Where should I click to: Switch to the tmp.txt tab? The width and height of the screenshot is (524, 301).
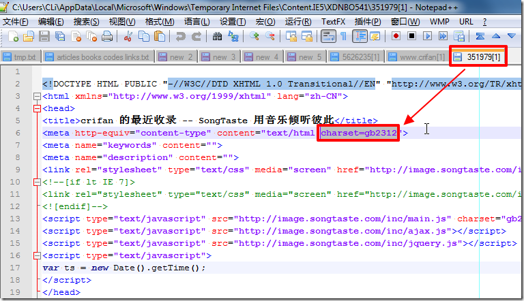(x=20, y=57)
